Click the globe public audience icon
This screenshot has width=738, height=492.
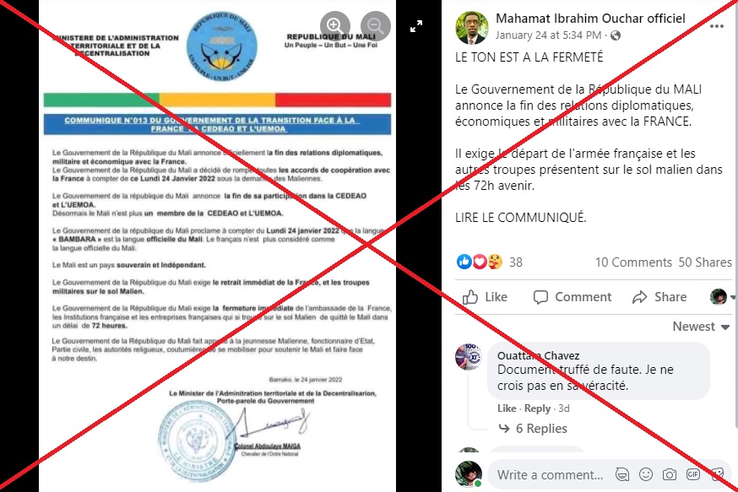[x=616, y=35]
